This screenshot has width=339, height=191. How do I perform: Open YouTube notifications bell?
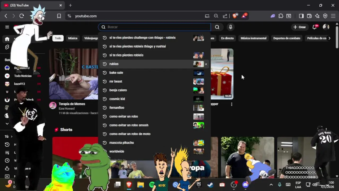[315, 27]
